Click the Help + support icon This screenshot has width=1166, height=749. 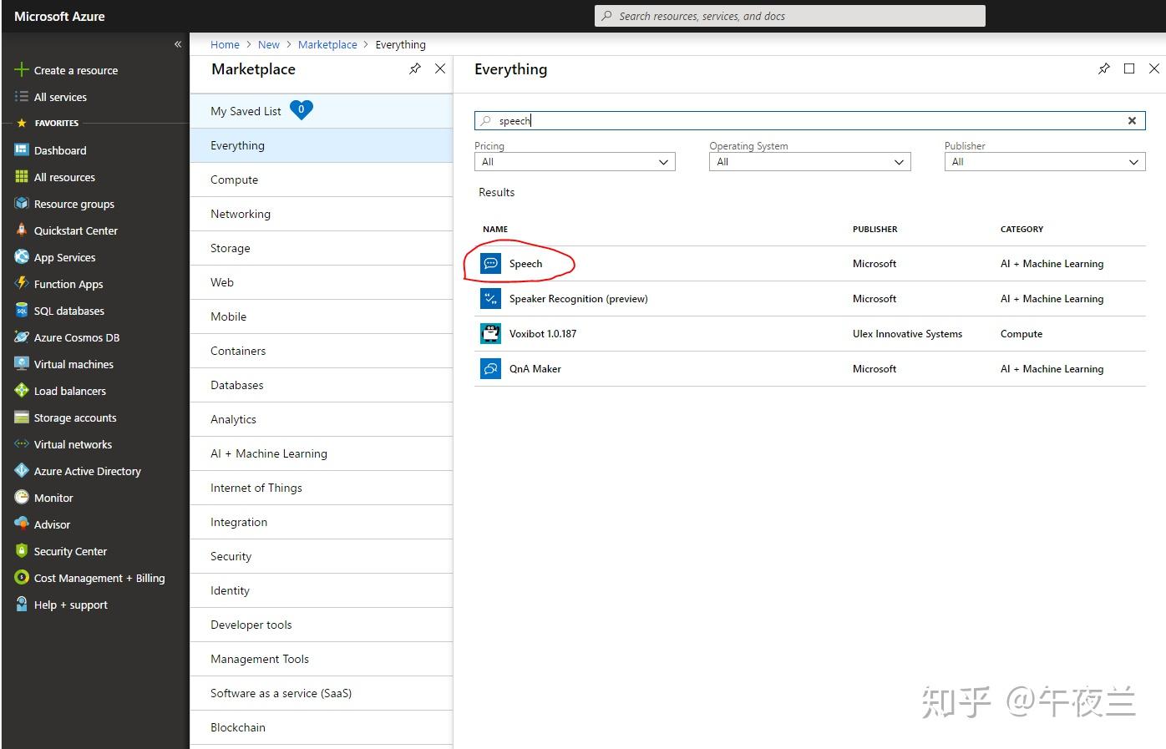point(22,605)
